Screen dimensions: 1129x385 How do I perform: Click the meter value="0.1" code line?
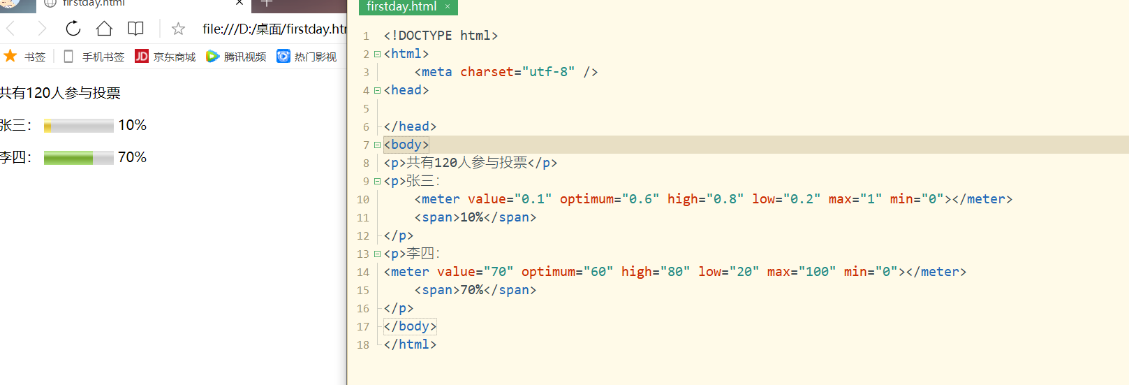pyautogui.click(x=714, y=199)
